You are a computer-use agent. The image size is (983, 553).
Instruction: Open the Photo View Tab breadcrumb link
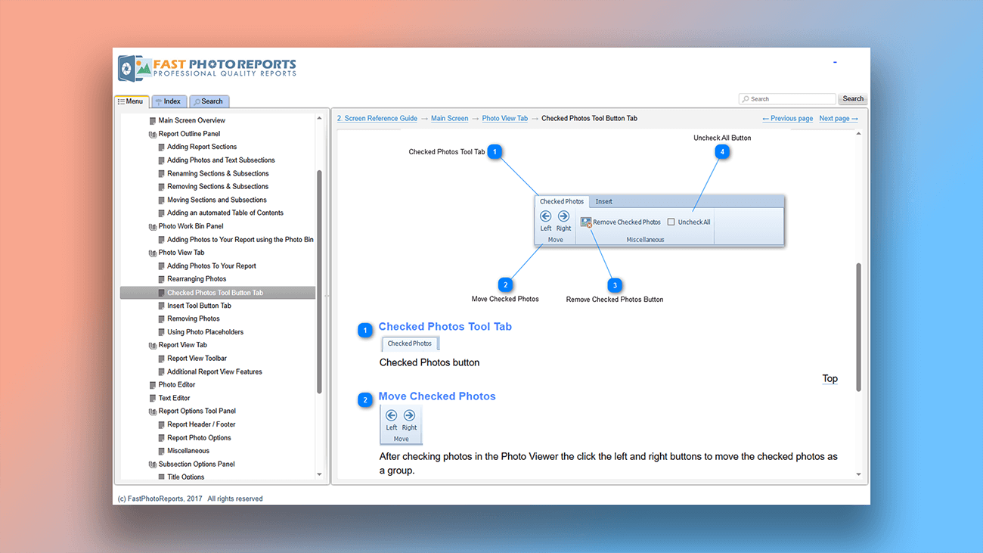[504, 118]
